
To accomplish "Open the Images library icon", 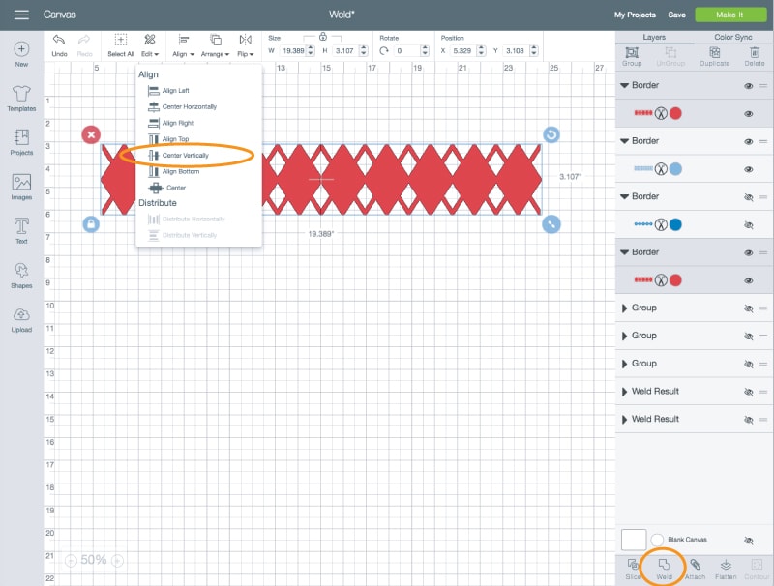I will 21,183.
